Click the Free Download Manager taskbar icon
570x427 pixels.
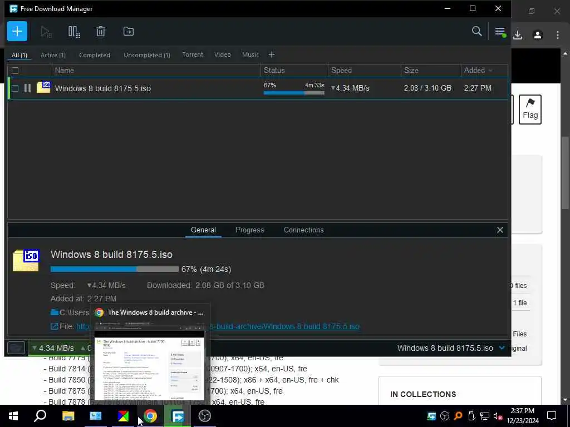click(178, 416)
